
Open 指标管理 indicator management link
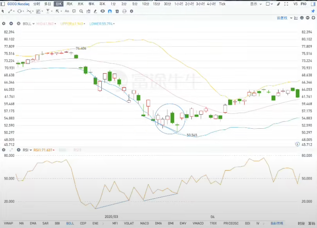coord(277,223)
